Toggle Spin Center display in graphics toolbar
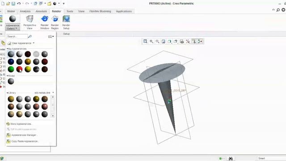Viewport: 286px width, 161px height. (x=200, y=42)
